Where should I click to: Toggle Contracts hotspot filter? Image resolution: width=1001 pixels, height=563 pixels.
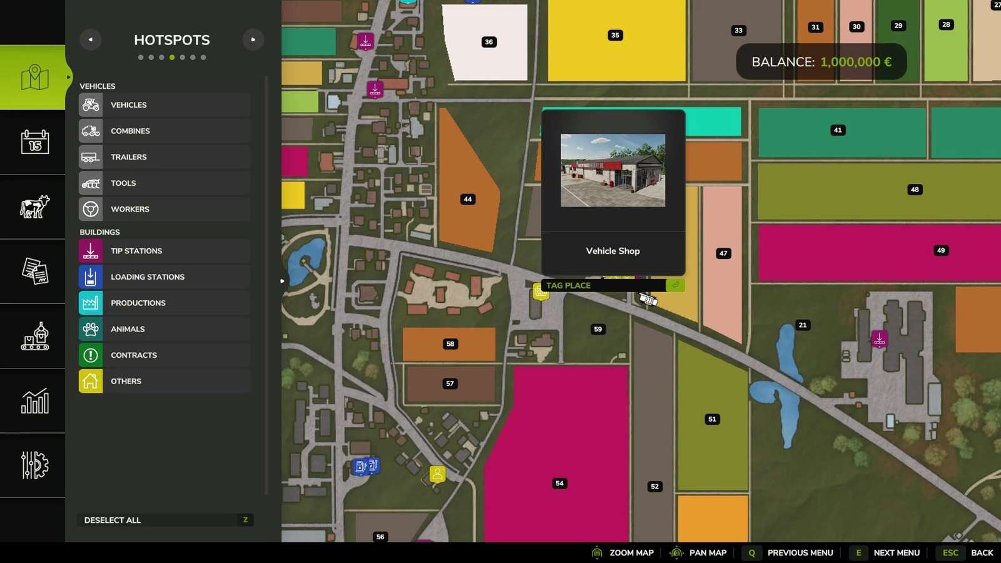pyautogui.click(x=165, y=355)
